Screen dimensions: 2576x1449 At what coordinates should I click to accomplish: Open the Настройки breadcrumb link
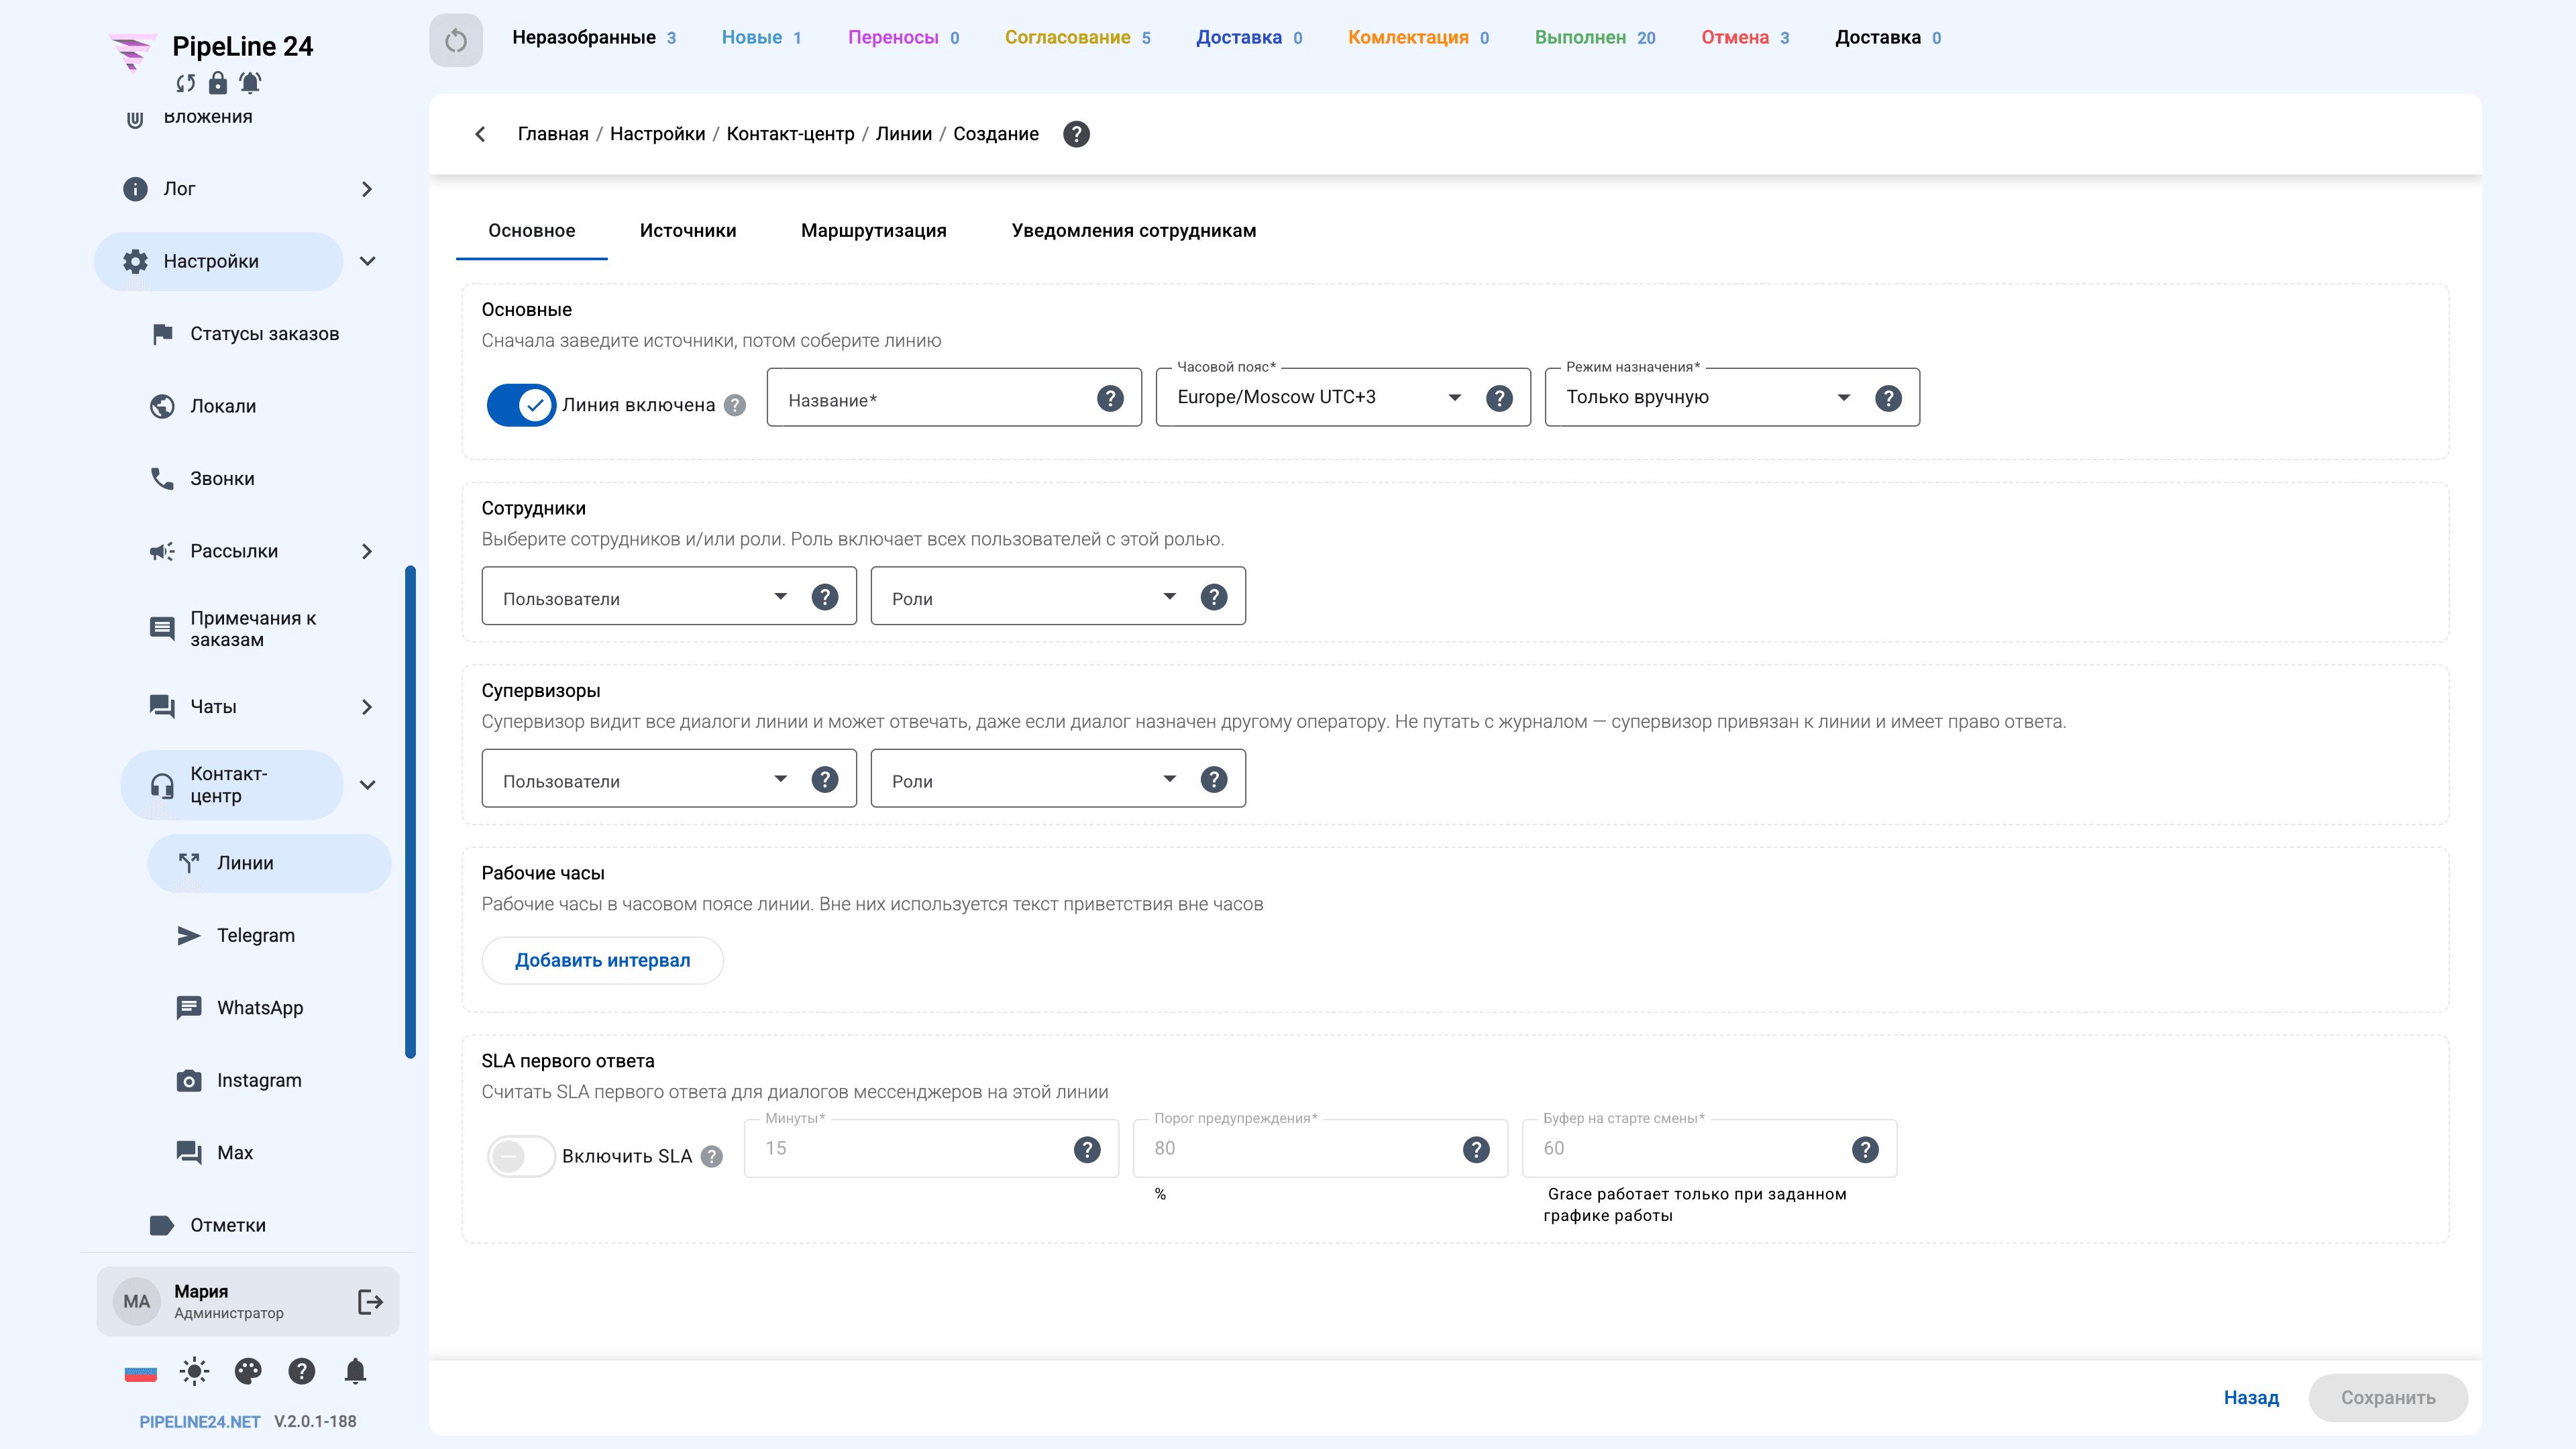(x=657, y=134)
